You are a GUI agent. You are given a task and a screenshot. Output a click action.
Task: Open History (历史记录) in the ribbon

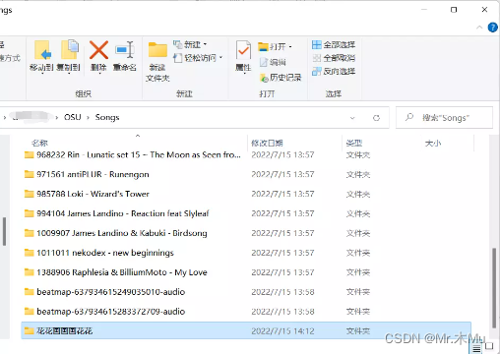click(x=281, y=78)
